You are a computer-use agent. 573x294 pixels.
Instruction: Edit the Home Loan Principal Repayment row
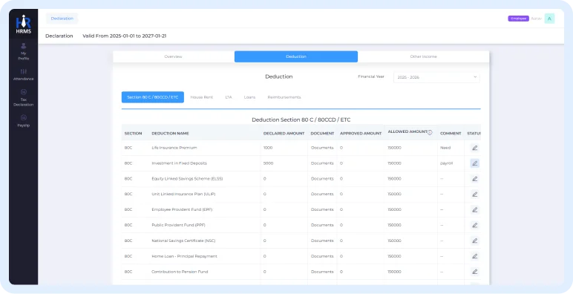coord(475,256)
